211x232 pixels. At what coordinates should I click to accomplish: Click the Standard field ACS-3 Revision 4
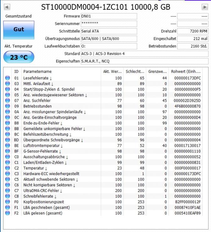coord(145,54)
